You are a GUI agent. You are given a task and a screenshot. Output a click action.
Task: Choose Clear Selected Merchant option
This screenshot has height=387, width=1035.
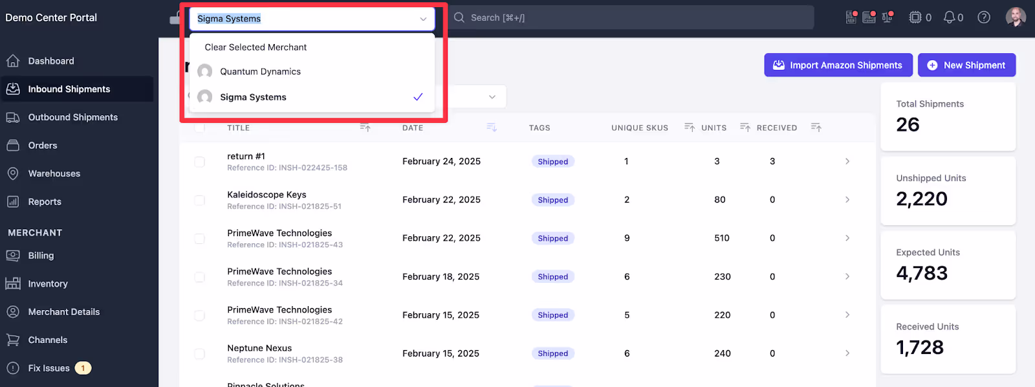click(312, 47)
